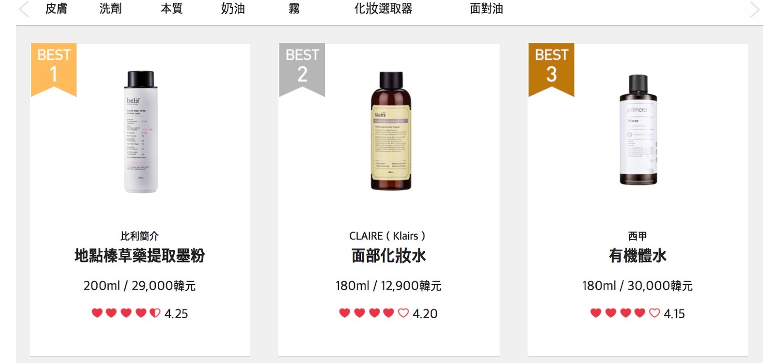The width and height of the screenshot is (770, 363).
Task: Click the right arrow of category carousel
Action: (755, 9)
